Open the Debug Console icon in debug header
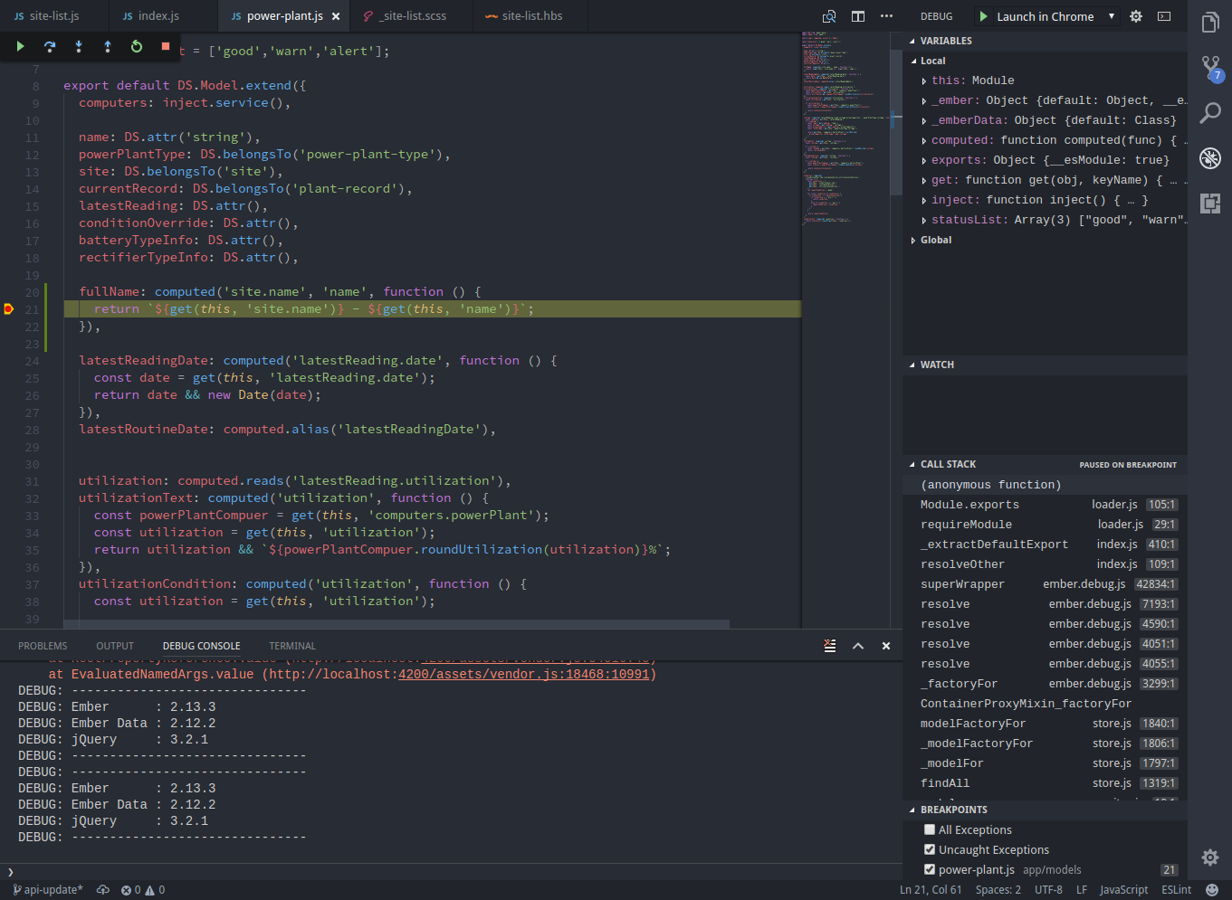 1164,16
